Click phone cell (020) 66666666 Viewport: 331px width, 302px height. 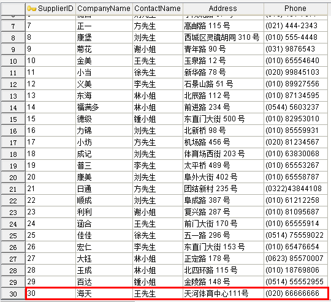[x=295, y=293]
